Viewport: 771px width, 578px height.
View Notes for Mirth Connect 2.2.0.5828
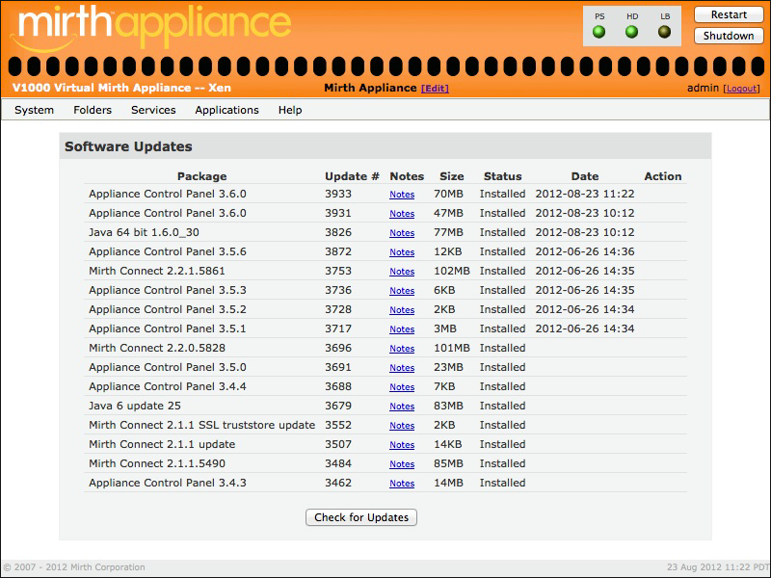402,348
